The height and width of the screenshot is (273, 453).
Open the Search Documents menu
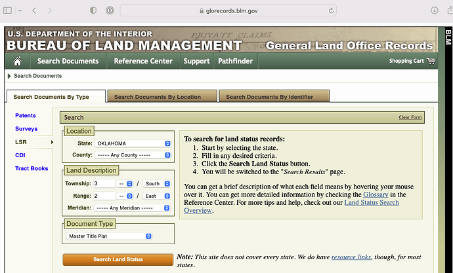click(x=68, y=61)
